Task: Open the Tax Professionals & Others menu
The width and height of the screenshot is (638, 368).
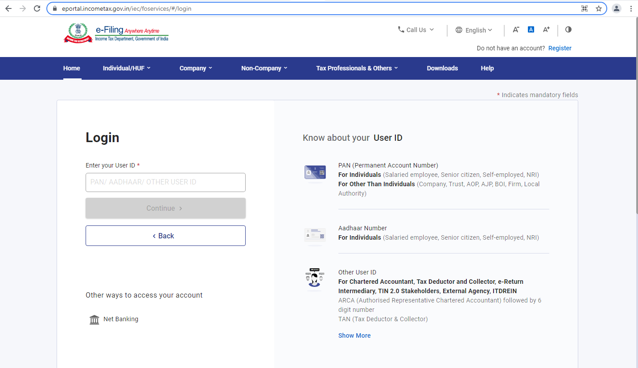Action: point(357,68)
